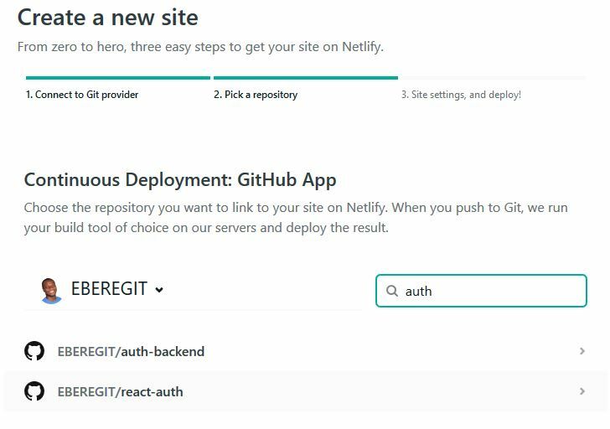610x429 pixels.
Task: Go to step 1 Connect to Git provider
Action: click(82, 95)
